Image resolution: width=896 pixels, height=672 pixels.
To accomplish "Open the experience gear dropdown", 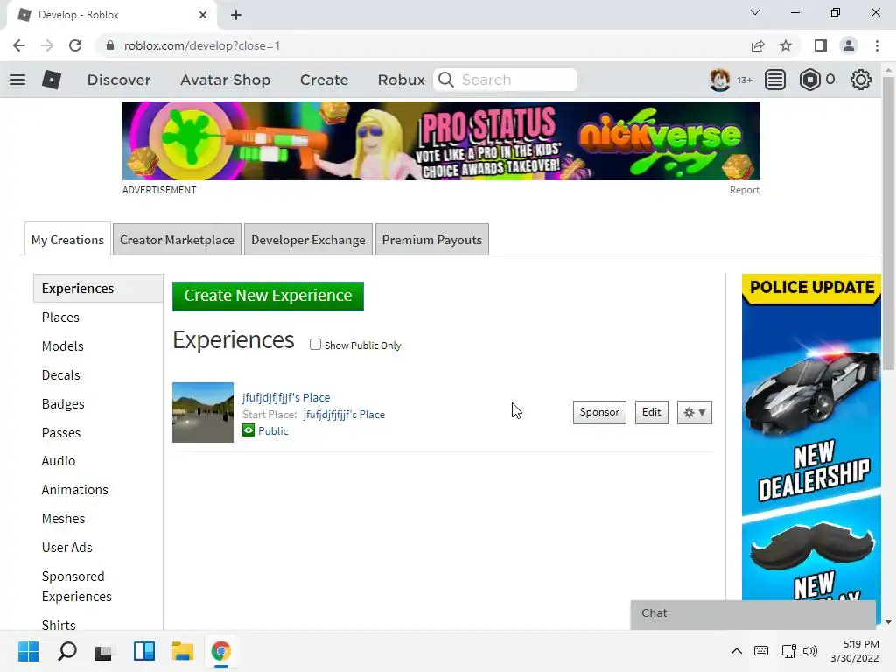I will point(694,413).
